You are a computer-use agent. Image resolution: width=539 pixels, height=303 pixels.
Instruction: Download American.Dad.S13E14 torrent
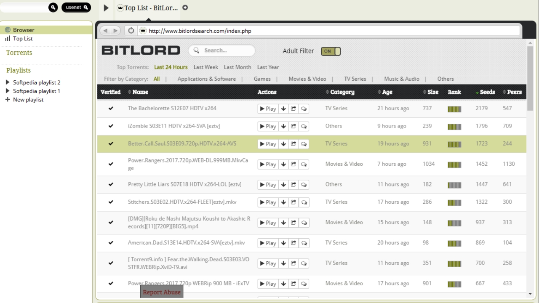pyautogui.click(x=283, y=243)
